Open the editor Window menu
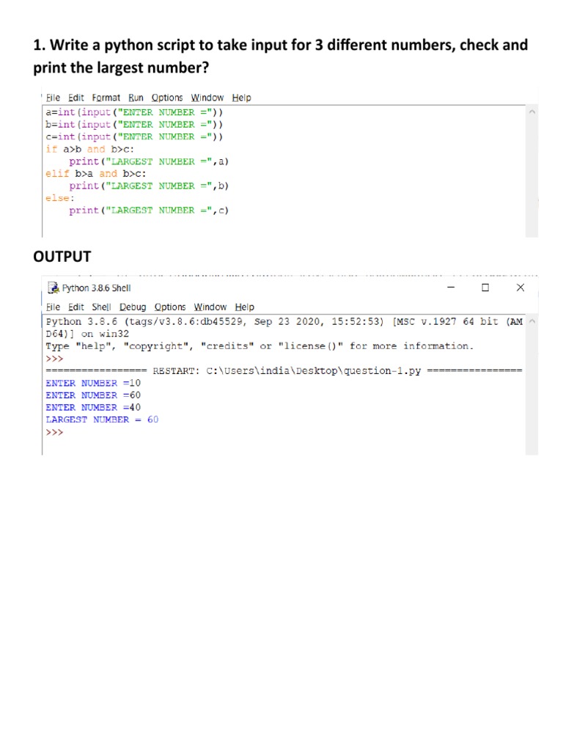 (207, 98)
